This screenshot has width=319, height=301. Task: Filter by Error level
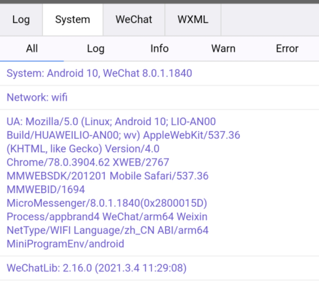tap(287, 49)
